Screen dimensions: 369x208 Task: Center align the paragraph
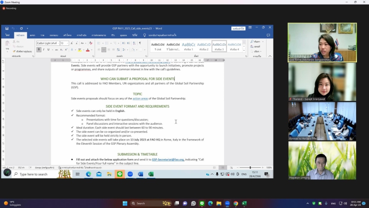[104, 49]
